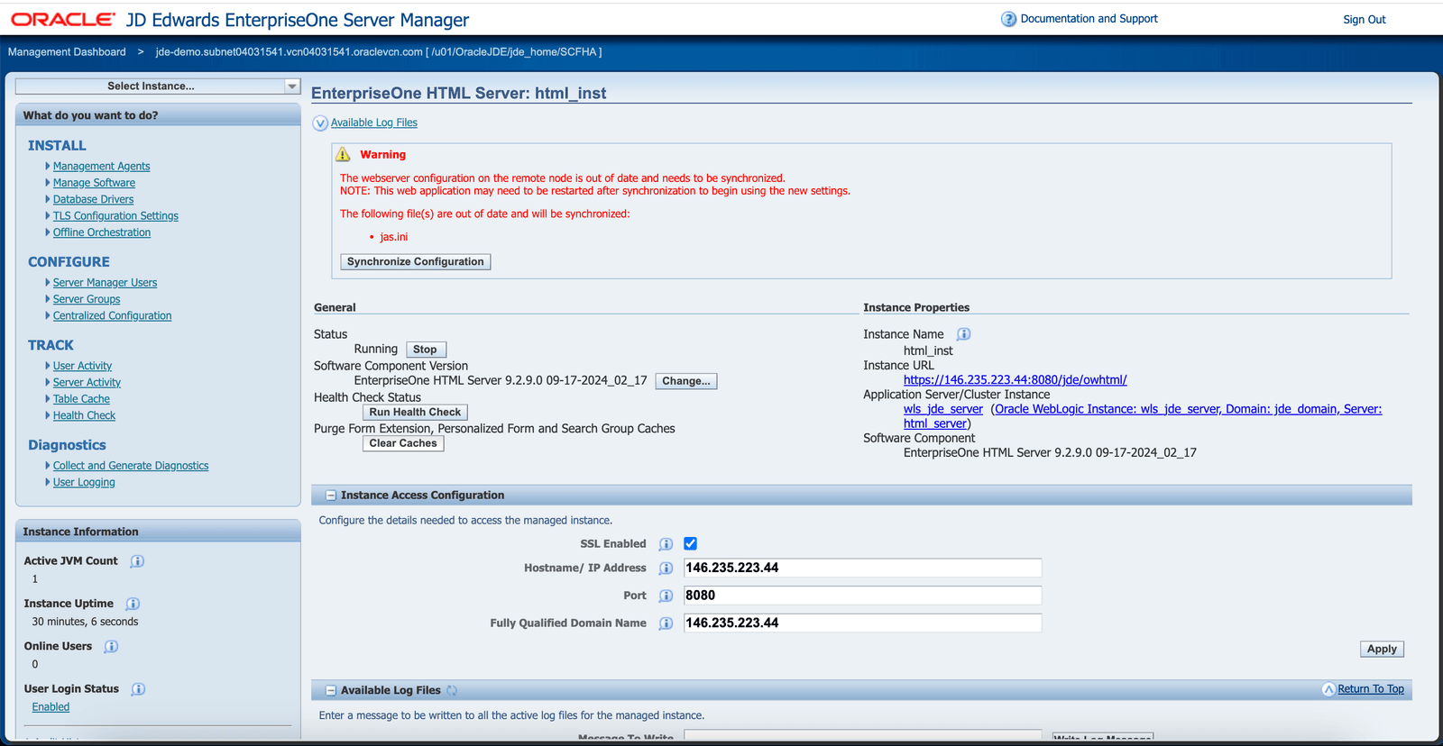Open Database Drivers
This screenshot has width=1443, height=746.
click(x=93, y=199)
